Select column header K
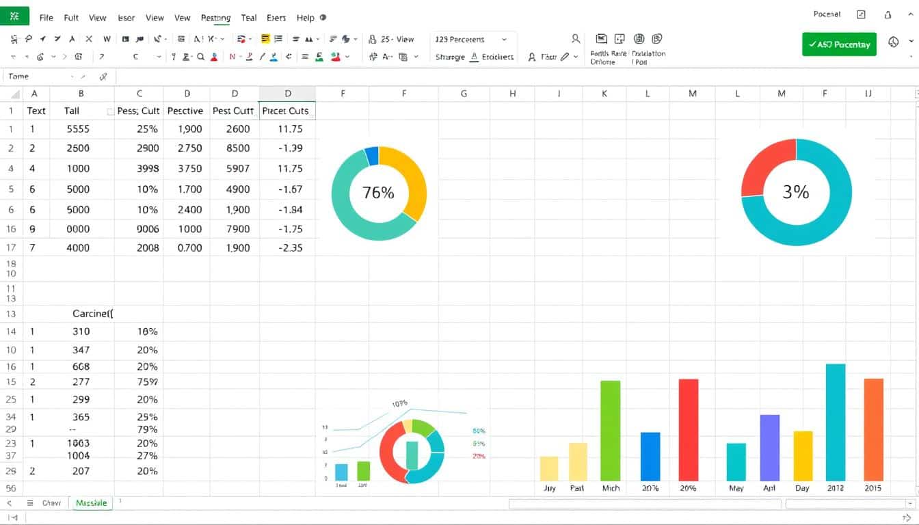 [604, 94]
